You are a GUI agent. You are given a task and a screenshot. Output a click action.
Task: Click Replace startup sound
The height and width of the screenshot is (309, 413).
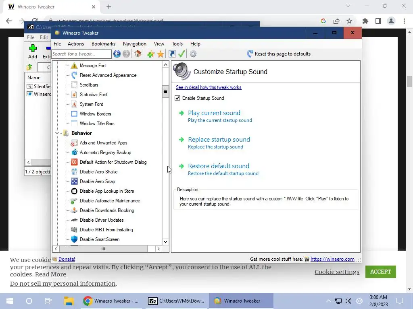point(219,140)
